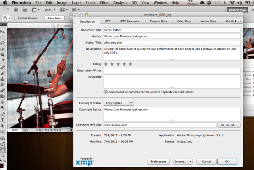The image size is (254, 170).
Task: Open the Copyright Status dropdown
Action: click(x=119, y=103)
